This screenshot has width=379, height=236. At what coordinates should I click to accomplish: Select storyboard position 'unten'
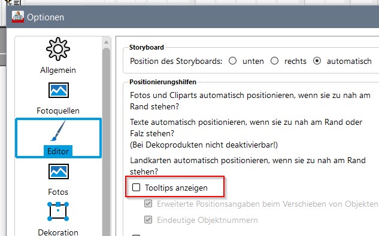pos(232,61)
